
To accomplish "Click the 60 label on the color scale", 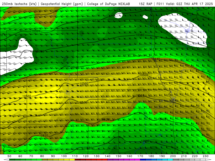I will point(20,156).
